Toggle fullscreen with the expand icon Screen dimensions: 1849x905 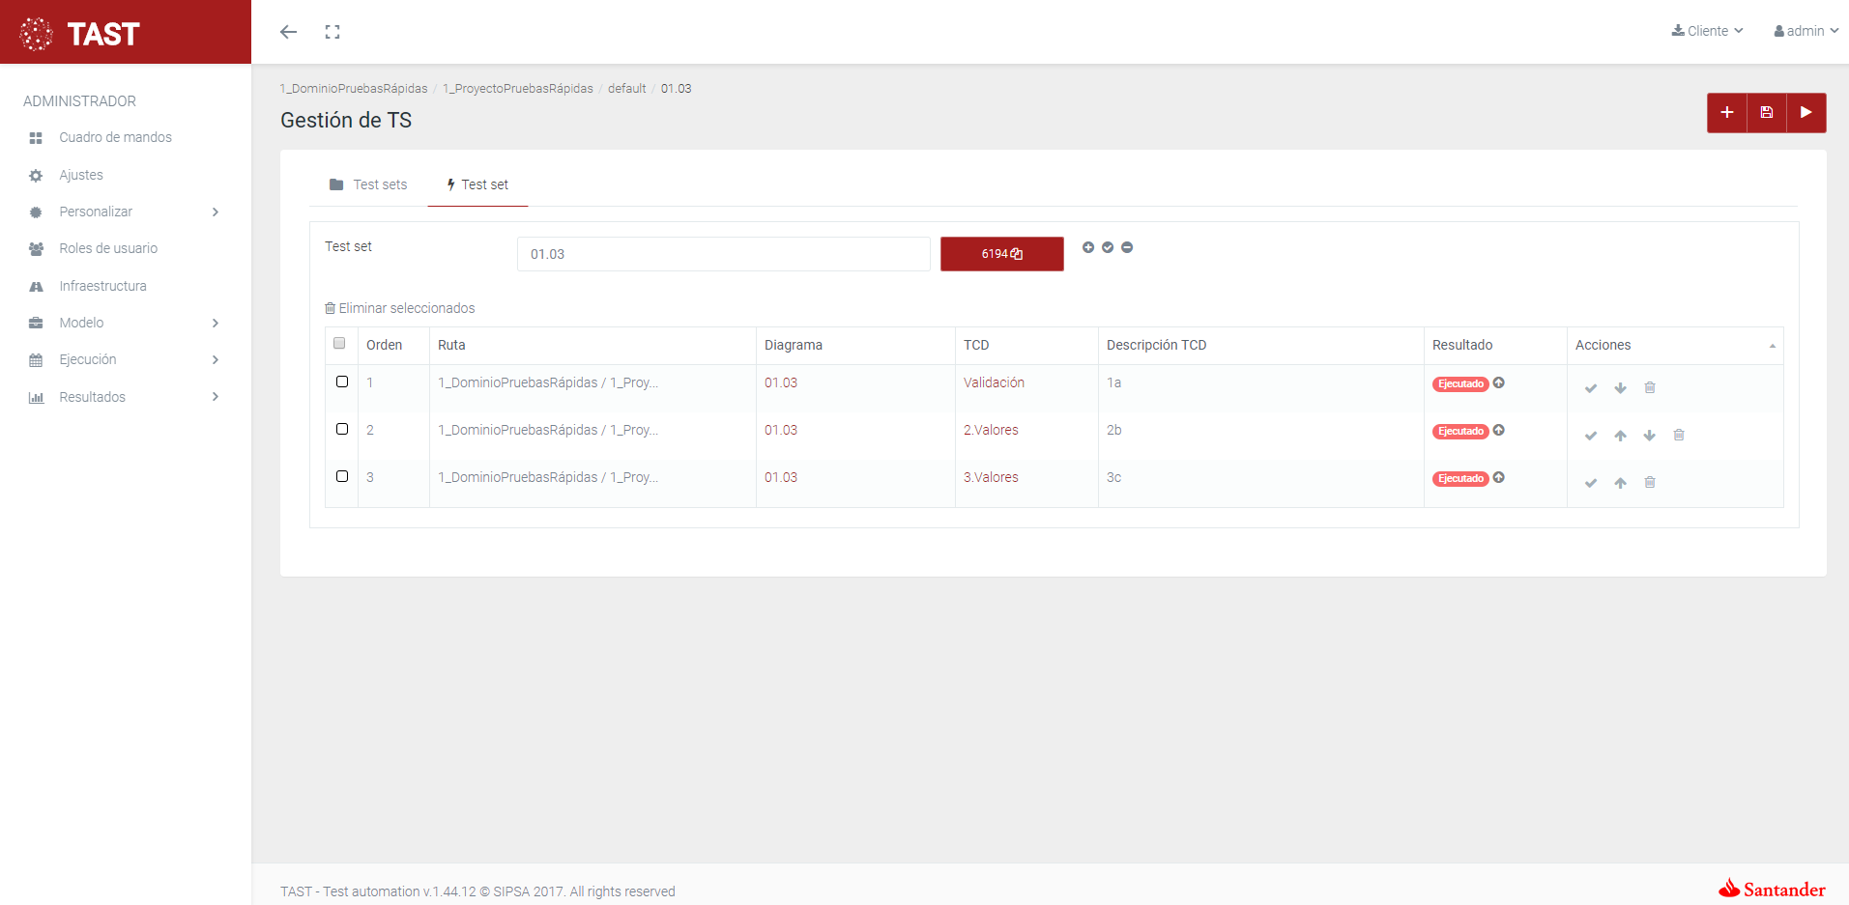click(332, 32)
